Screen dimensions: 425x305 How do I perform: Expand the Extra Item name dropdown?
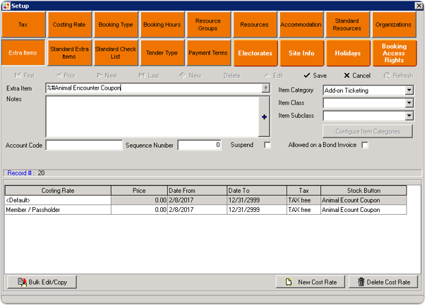266,88
